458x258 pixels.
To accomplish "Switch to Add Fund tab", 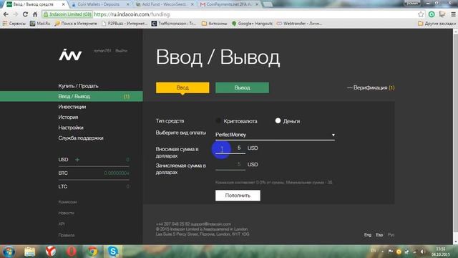I will coord(164,4).
